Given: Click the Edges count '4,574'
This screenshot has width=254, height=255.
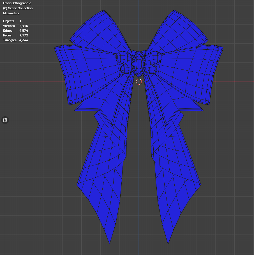Looking at the screenshot, I should pyautogui.click(x=24, y=31).
